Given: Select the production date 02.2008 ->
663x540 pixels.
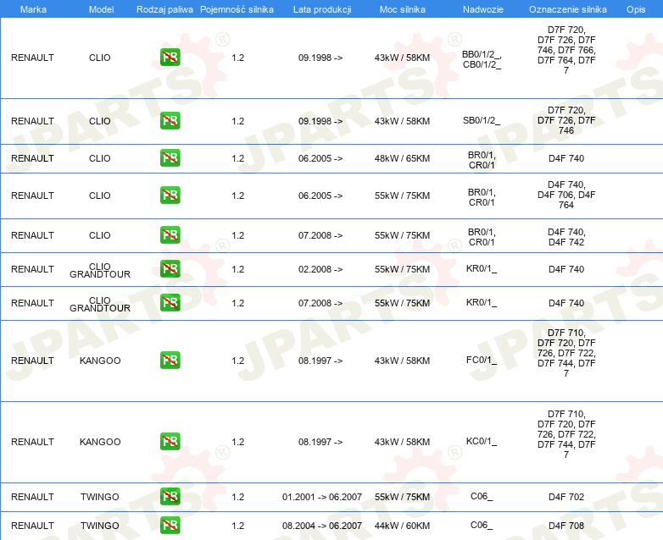Looking at the screenshot, I should point(320,269).
